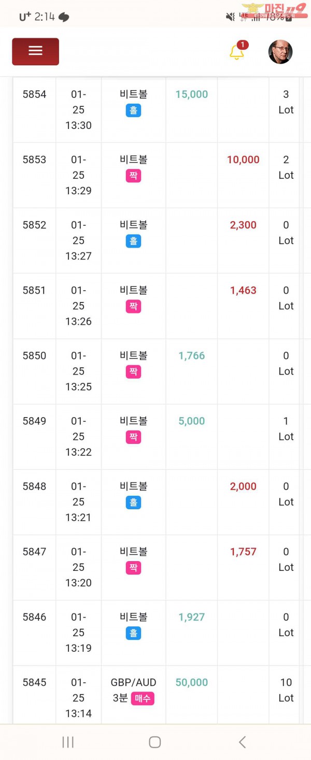Tap the Android home navigation button
The height and width of the screenshot is (760, 311).
154,742
